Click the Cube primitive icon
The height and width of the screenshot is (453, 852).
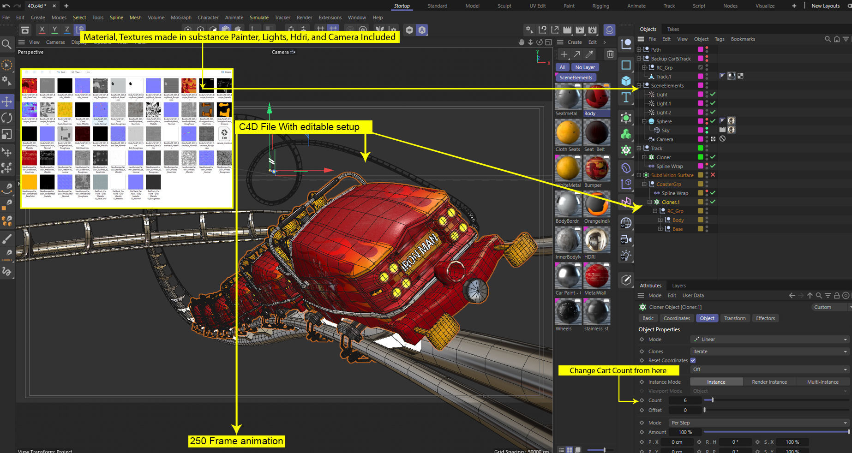tap(626, 81)
